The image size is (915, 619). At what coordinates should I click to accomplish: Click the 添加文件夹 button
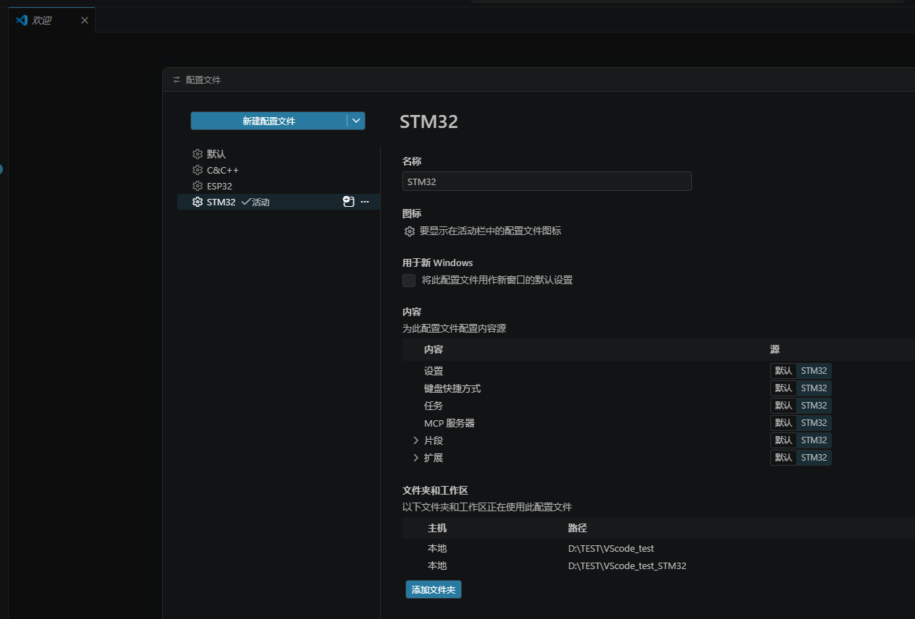tap(434, 590)
